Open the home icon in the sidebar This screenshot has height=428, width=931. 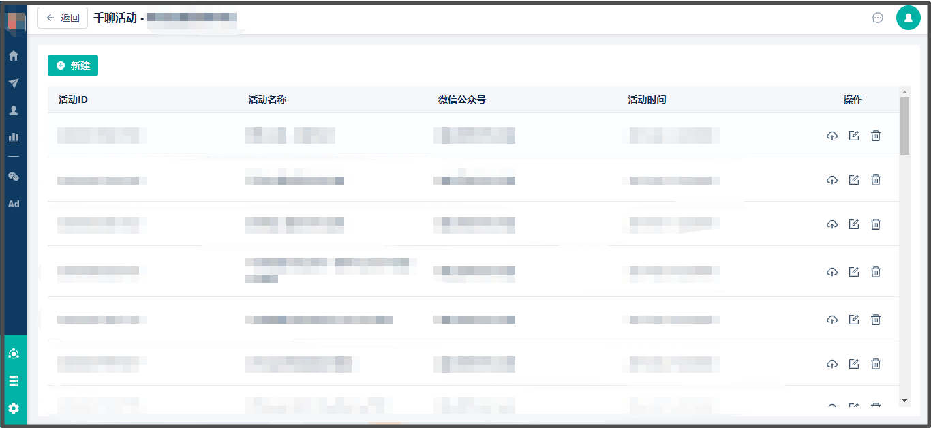(x=14, y=56)
